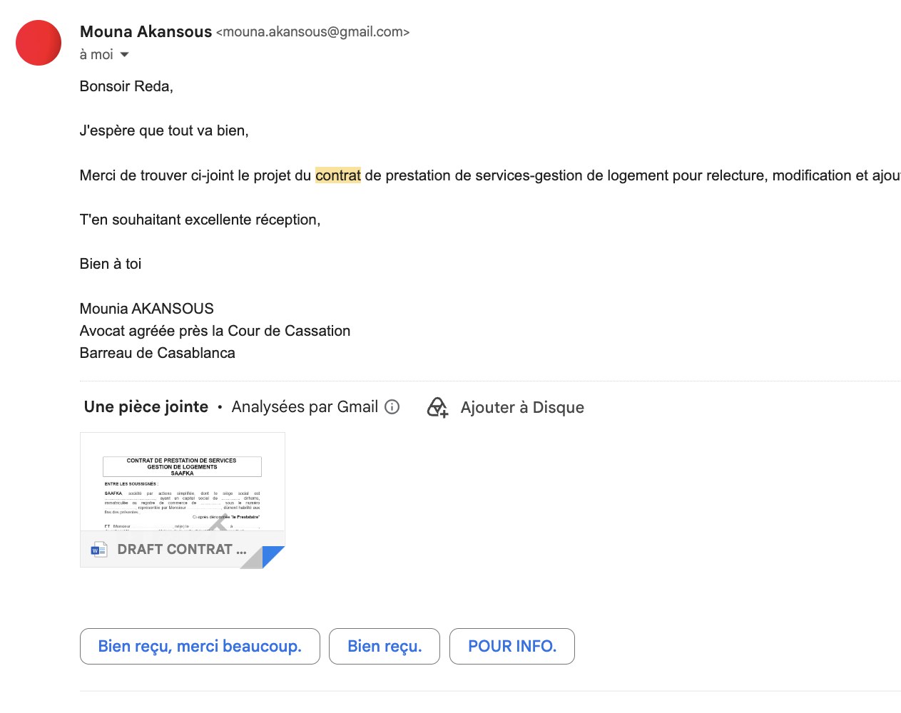Expand recipient details arrow next to 'à moi'
Screen dimensions: 901x713
[x=124, y=54]
